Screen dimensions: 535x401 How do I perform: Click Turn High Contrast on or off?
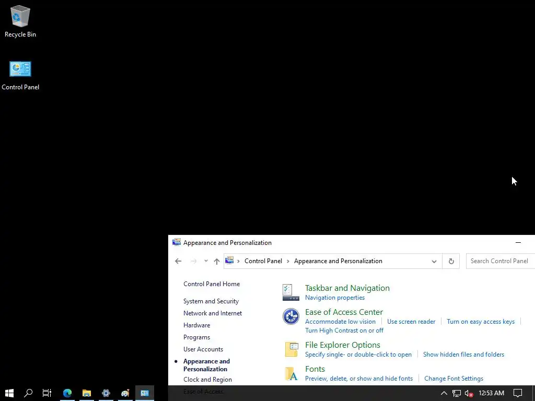[344, 331]
